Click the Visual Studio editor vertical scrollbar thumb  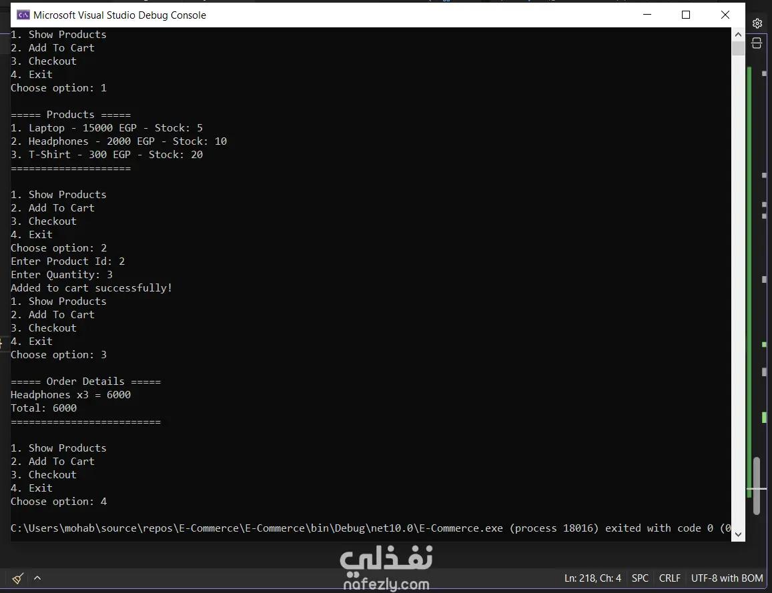point(757,486)
